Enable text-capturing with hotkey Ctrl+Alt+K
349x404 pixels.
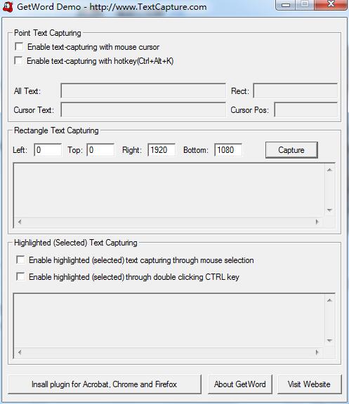(18, 61)
